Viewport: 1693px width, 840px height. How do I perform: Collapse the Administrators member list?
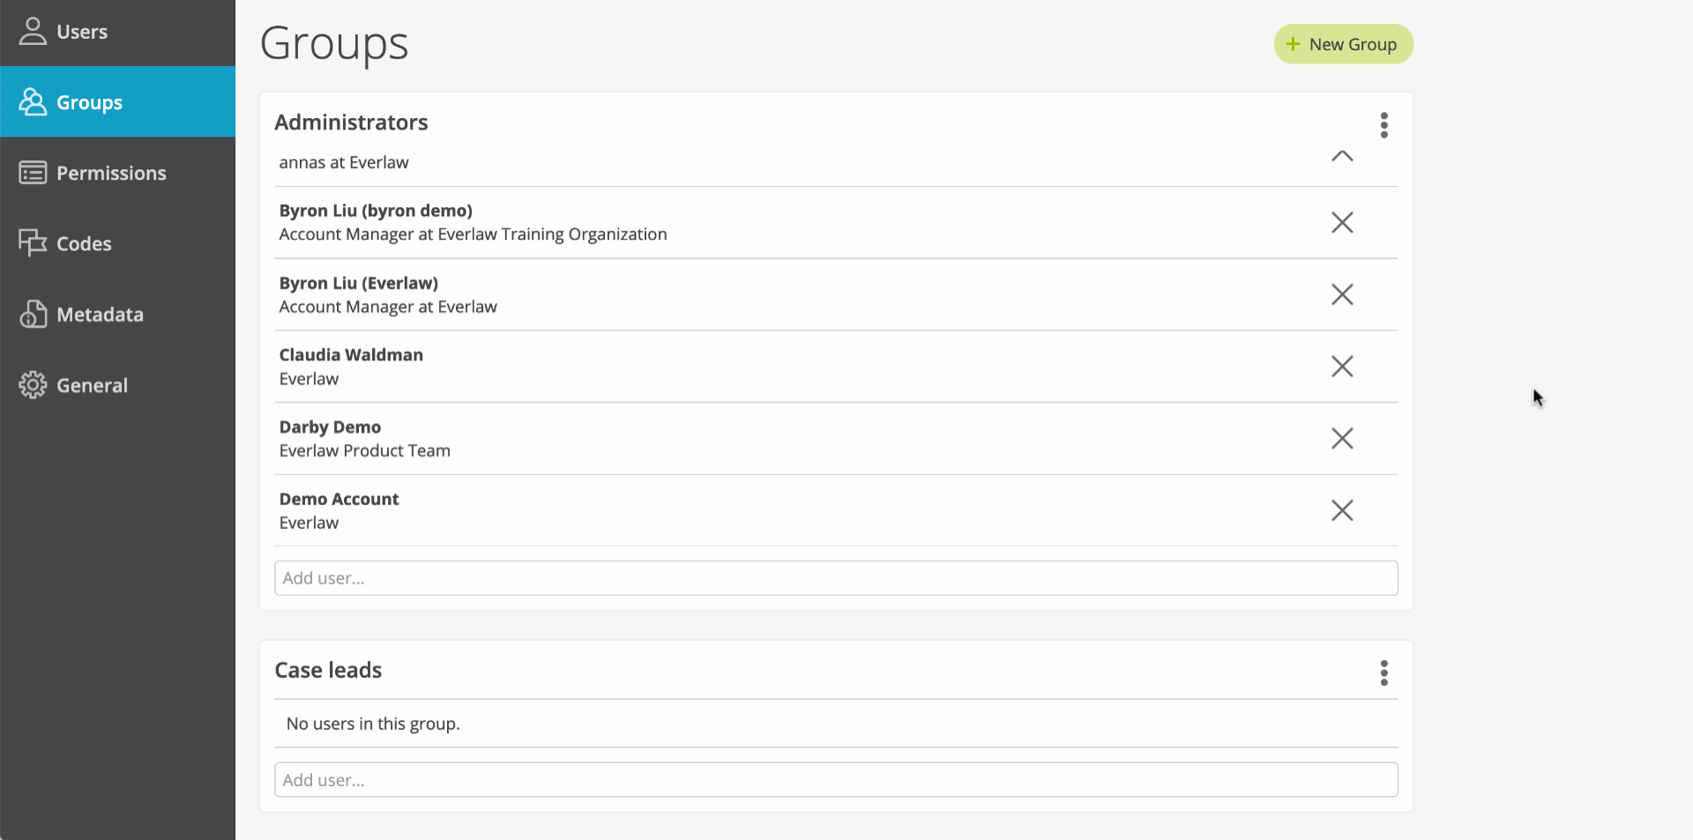point(1341,157)
